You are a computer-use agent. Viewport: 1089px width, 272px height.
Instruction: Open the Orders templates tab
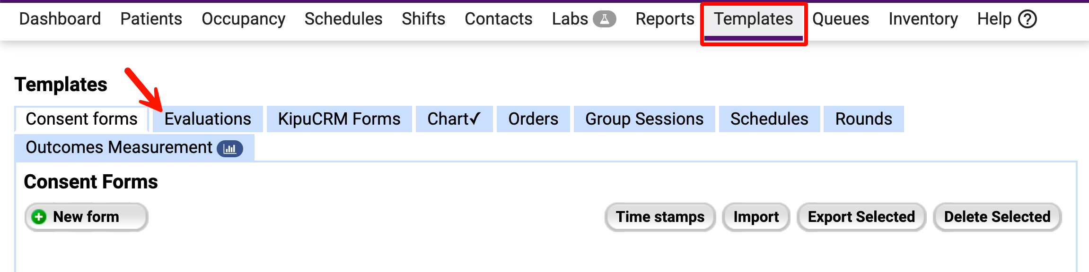point(533,119)
